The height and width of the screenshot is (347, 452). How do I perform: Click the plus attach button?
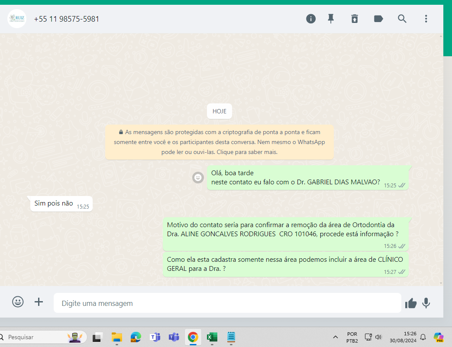pos(39,302)
